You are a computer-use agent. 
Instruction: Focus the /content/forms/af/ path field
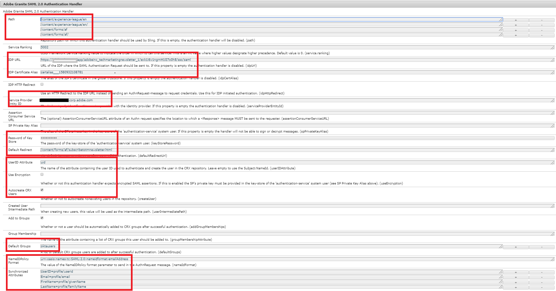[271, 35]
